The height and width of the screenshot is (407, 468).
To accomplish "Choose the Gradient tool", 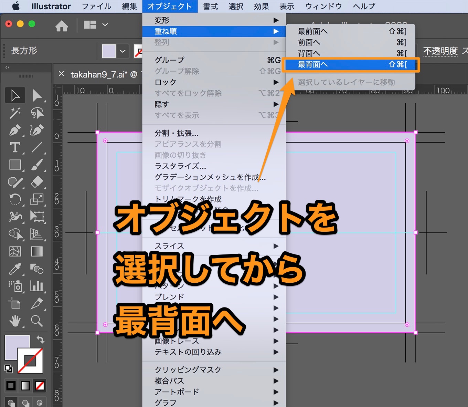I will coord(37,251).
